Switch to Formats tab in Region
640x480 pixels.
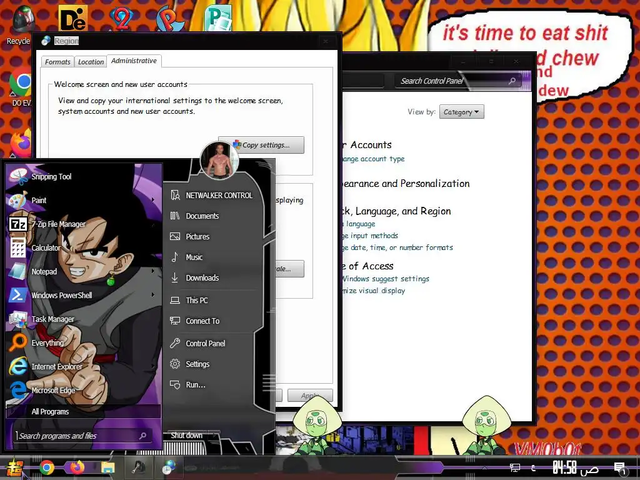[57, 62]
